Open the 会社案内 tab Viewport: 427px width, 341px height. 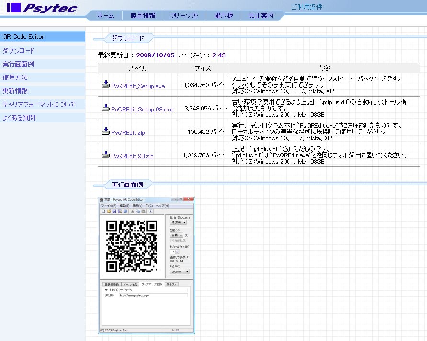[261, 16]
